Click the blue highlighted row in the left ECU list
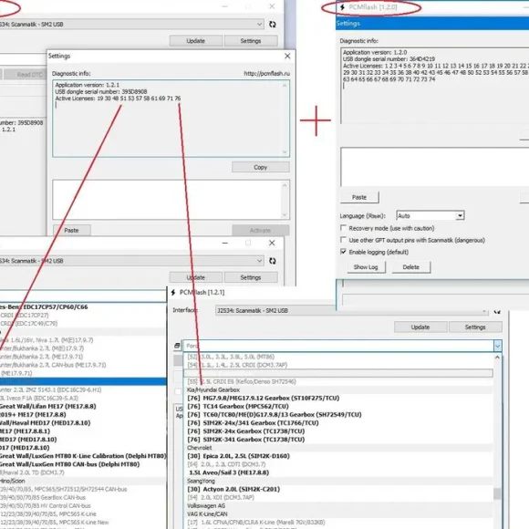Image resolution: width=529 pixels, height=529 pixels. point(83,381)
